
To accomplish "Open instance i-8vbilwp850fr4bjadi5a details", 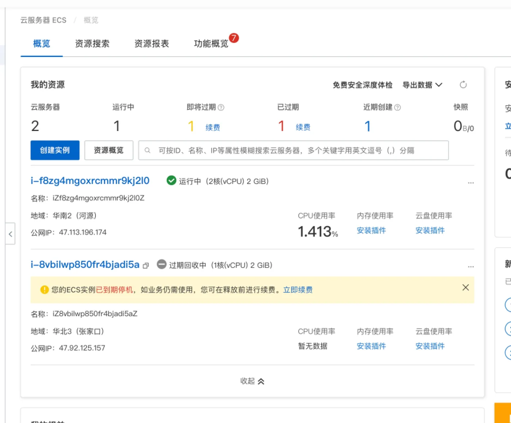I will coord(85,265).
